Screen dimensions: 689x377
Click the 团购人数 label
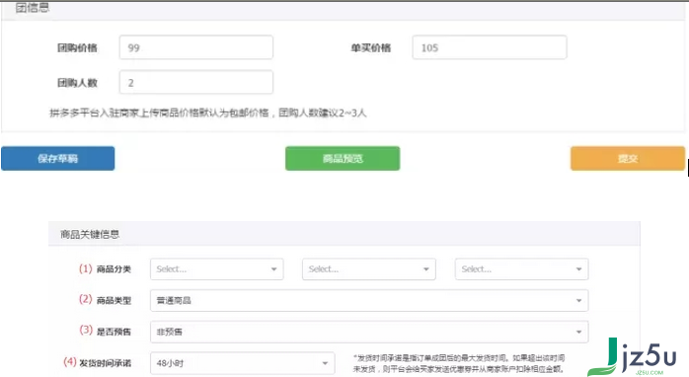[x=77, y=83]
